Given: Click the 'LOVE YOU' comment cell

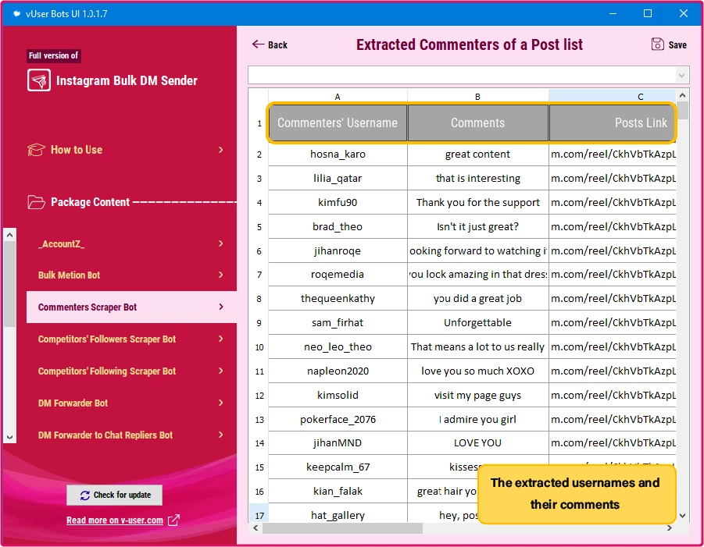Looking at the screenshot, I should tap(477, 443).
